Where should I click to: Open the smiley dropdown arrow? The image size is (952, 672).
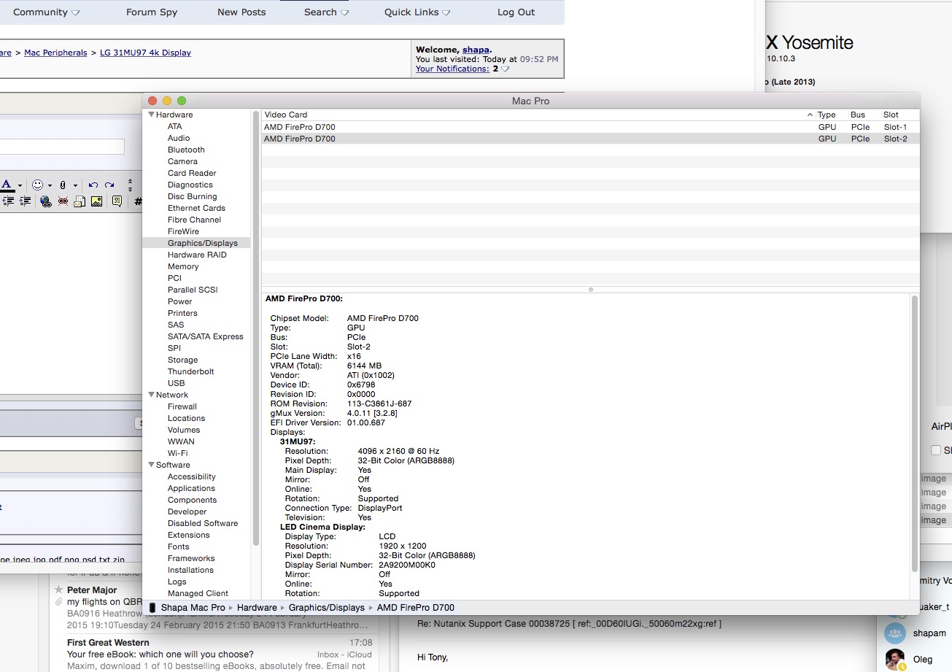[50, 185]
